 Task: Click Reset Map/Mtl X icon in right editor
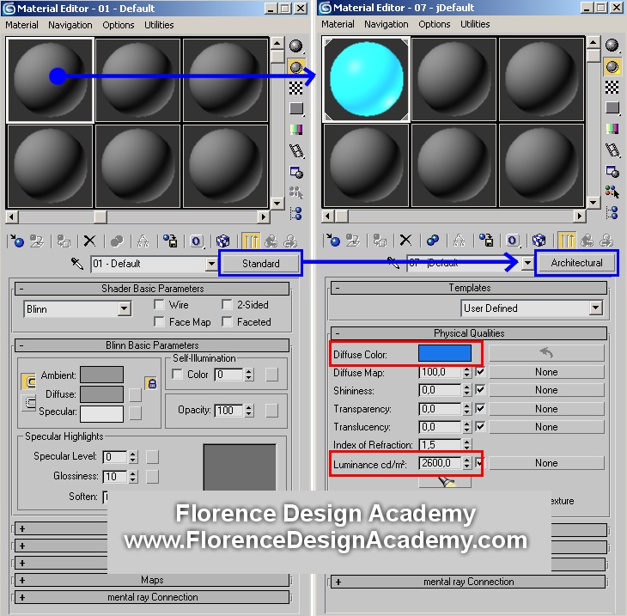click(x=405, y=241)
